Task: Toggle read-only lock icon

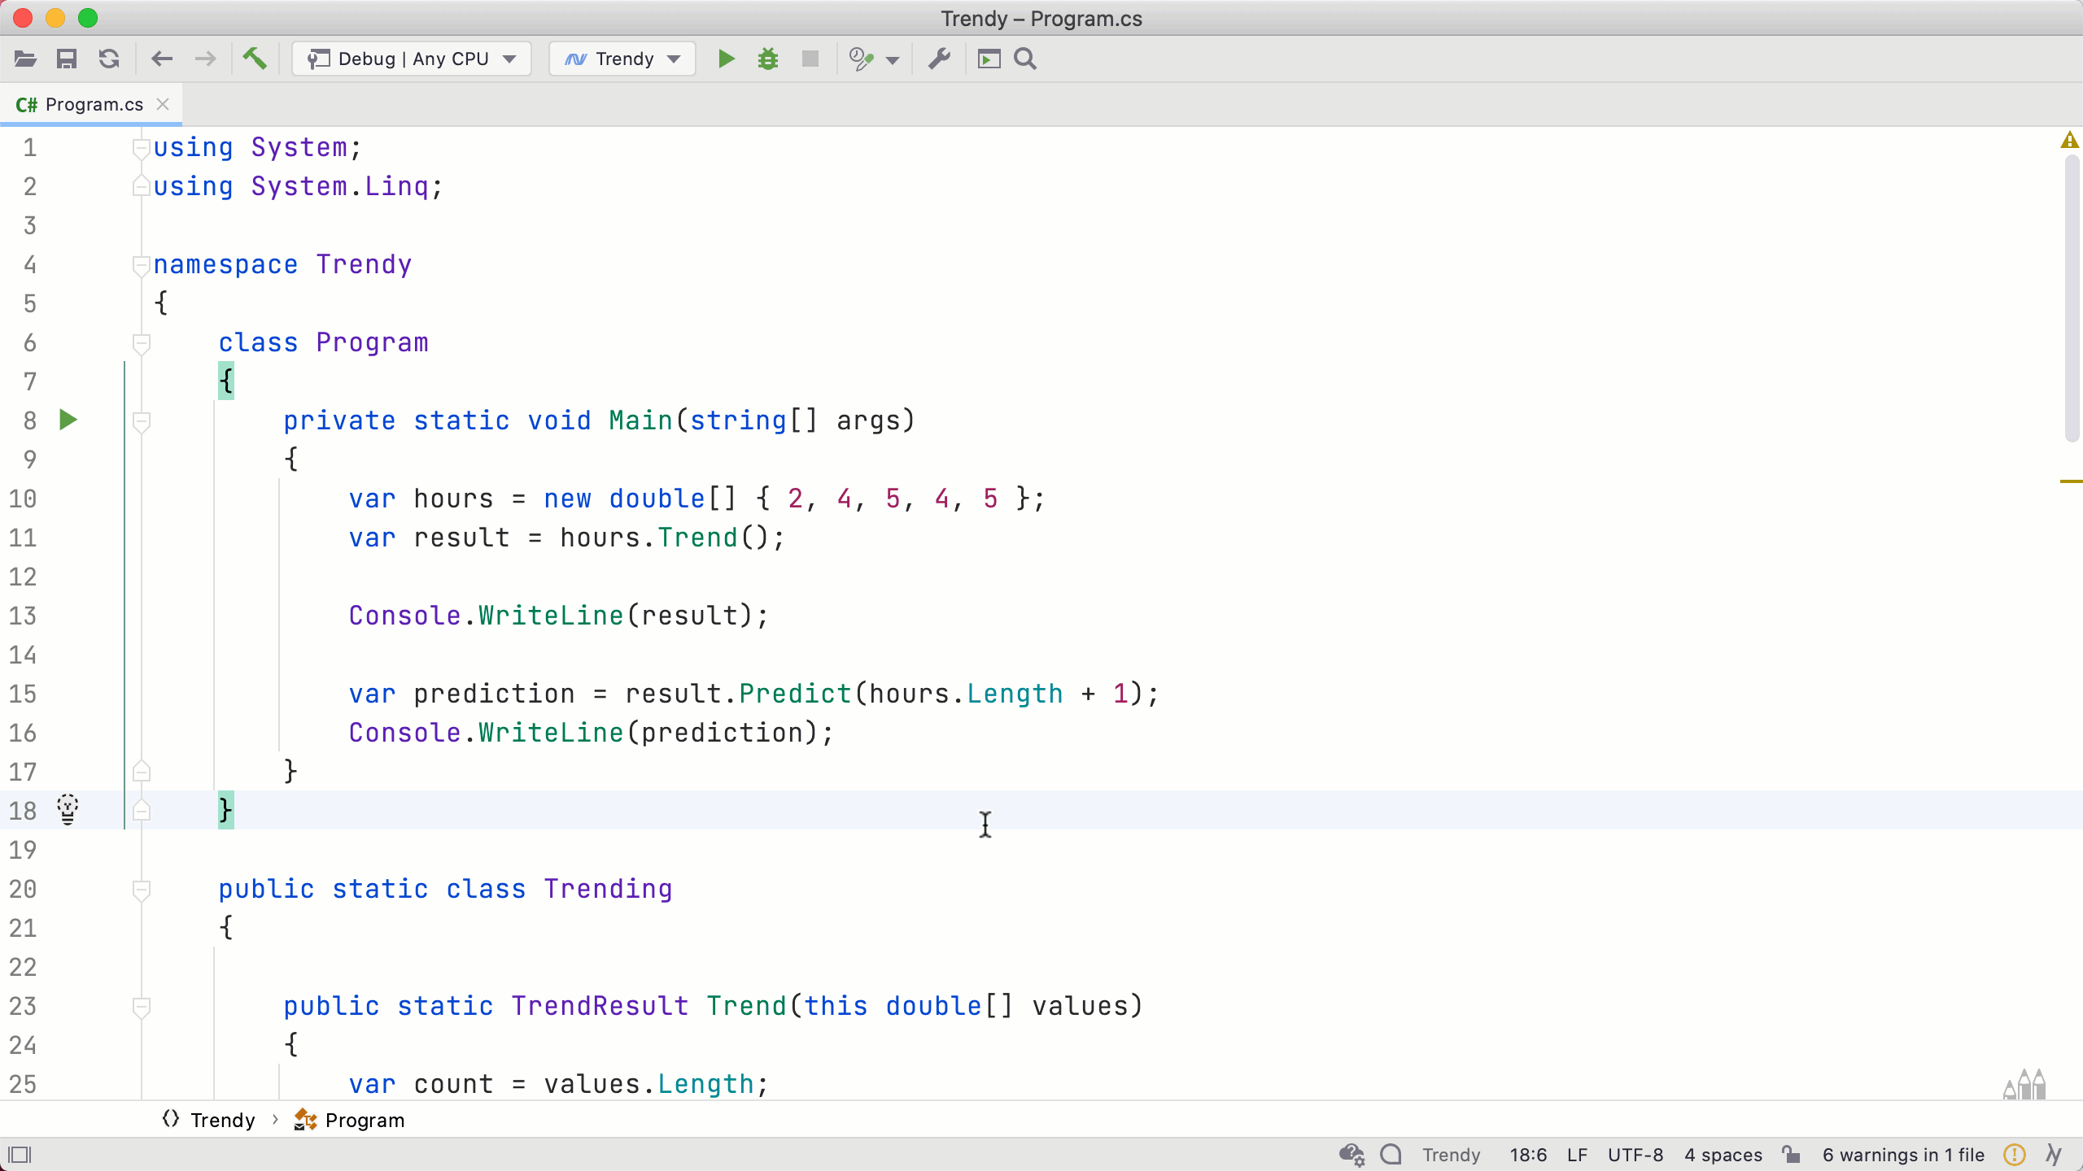Action: [1791, 1154]
